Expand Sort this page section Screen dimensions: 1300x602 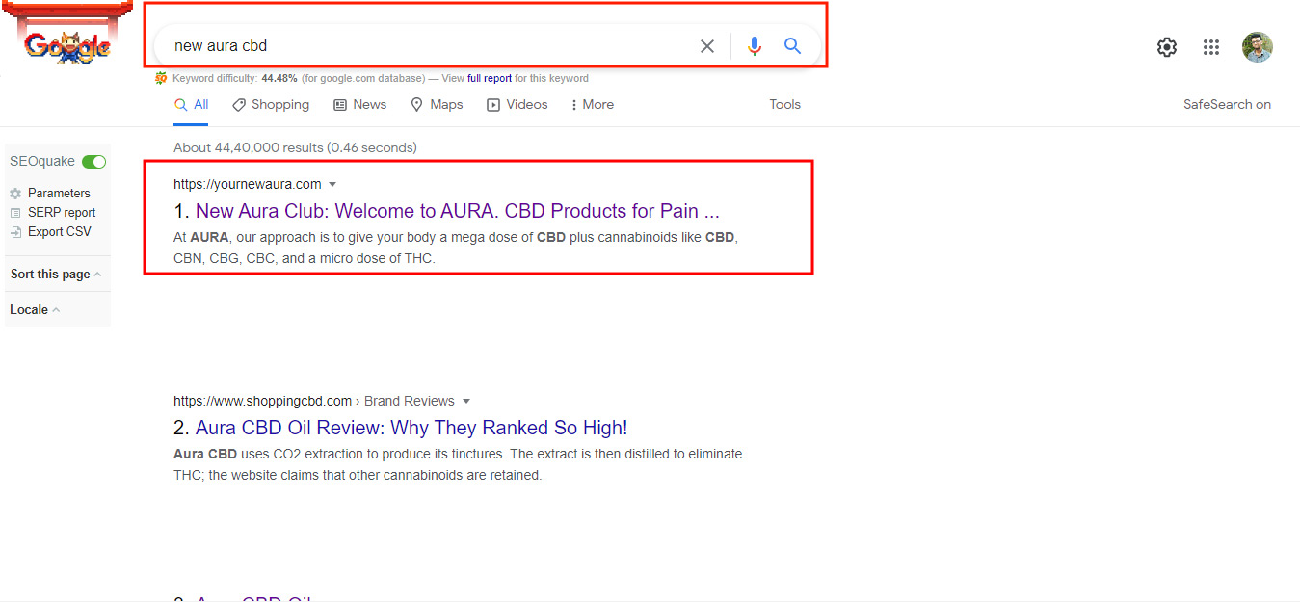(x=56, y=275)
